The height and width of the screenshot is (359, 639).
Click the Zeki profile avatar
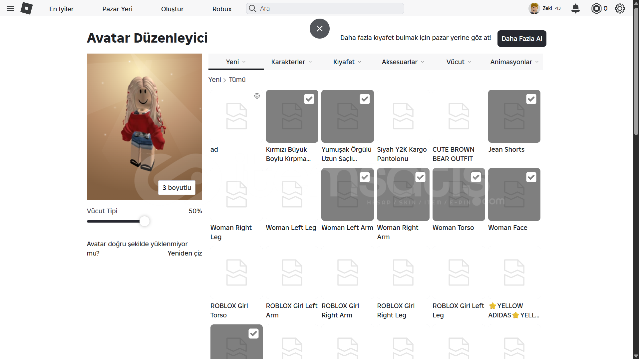coord(534,9)
